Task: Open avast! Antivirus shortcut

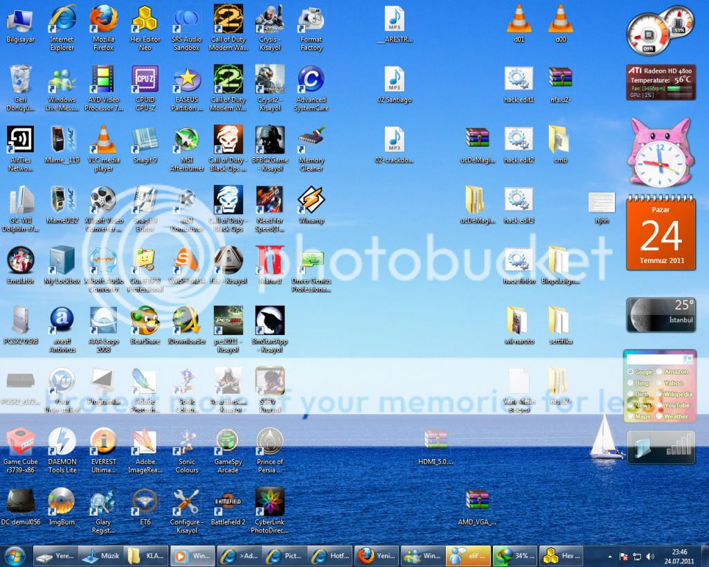Action: (x=62, y=321)
